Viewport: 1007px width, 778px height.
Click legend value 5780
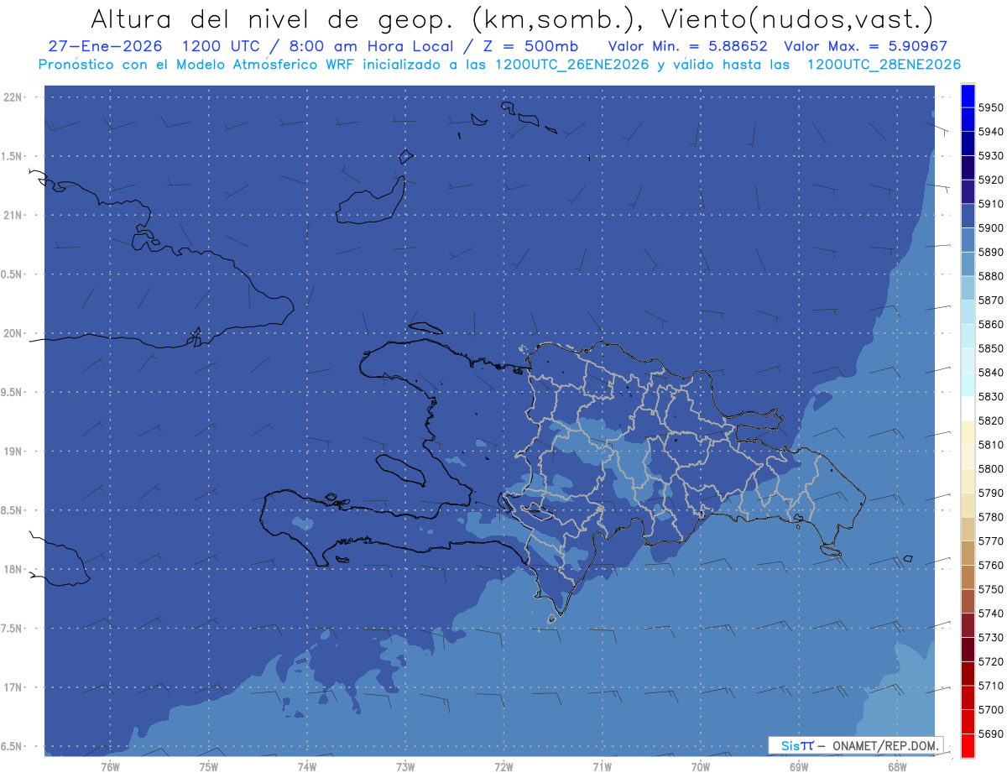990,517
